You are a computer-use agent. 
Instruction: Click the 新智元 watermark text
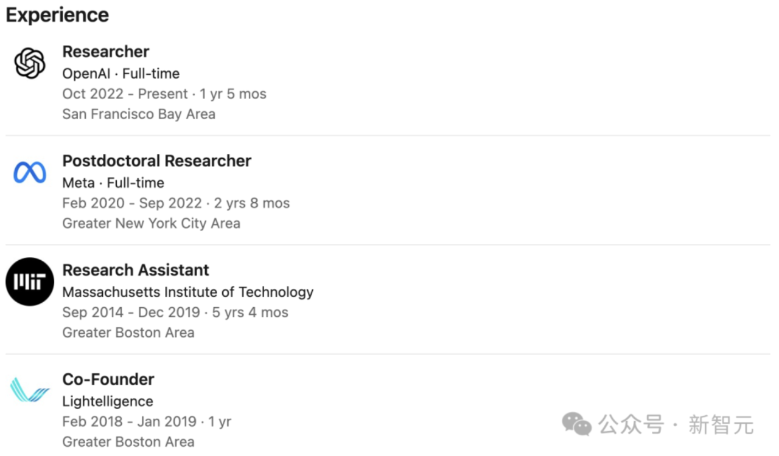point(721,424)
